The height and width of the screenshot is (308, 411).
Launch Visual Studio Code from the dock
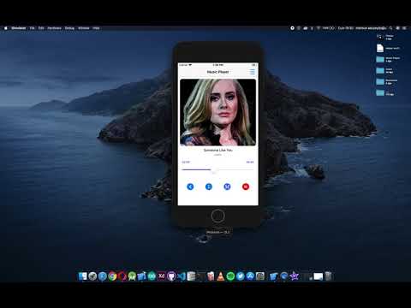point(182,276)
